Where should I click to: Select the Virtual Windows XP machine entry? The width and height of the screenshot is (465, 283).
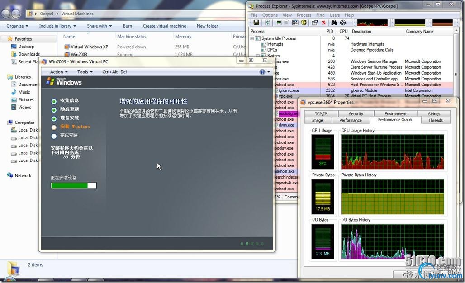pyautogui.click(x=89, y=47)
